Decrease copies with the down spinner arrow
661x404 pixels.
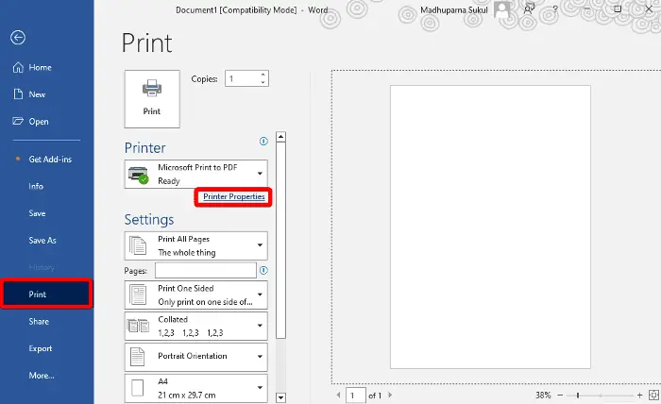[x=263, y=82]
